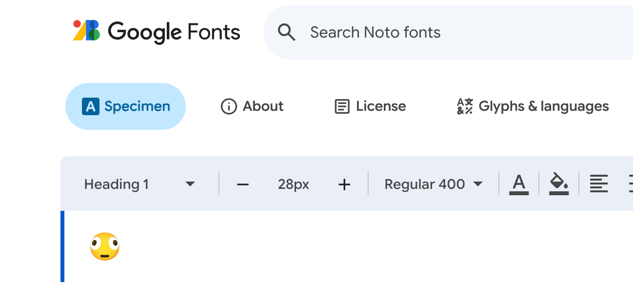Click the Google Fonts colorful logo icon

coord(86,31)
